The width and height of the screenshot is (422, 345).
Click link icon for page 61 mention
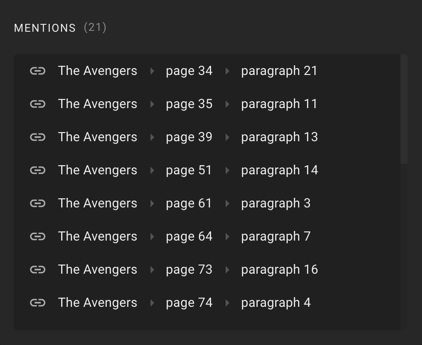tap(38, 203)
